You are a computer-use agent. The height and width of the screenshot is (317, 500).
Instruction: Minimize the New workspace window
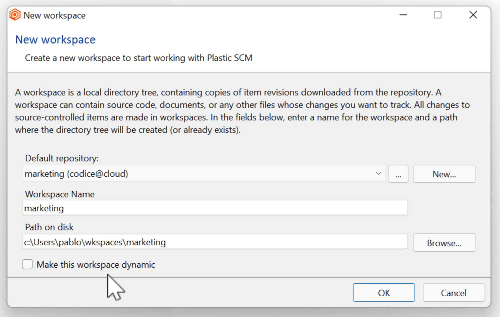point(403,15)
